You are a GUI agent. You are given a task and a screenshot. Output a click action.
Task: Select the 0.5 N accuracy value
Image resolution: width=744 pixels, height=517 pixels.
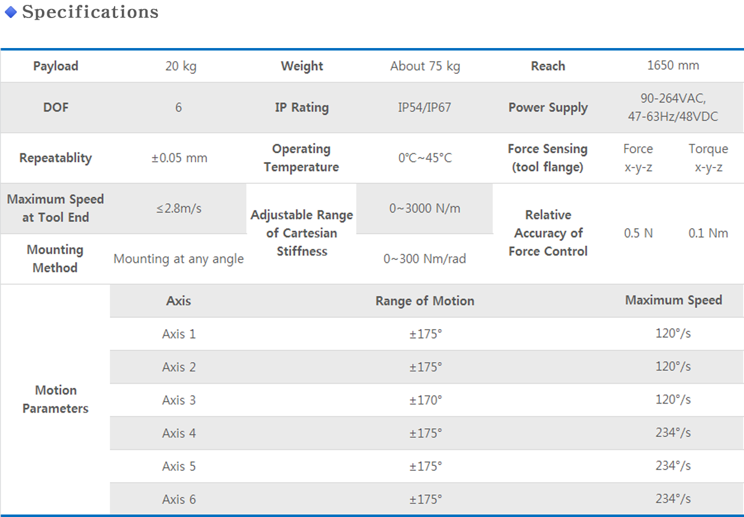click(x=638, y=233)
